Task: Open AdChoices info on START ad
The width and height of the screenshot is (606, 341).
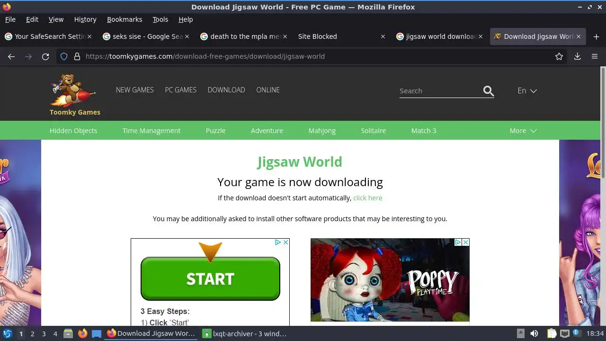Action: [278, 242]
